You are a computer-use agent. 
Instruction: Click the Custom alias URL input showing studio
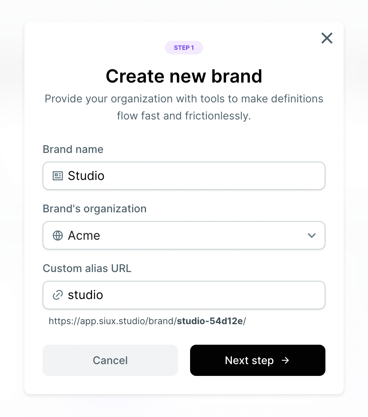[x=184, y=295]
